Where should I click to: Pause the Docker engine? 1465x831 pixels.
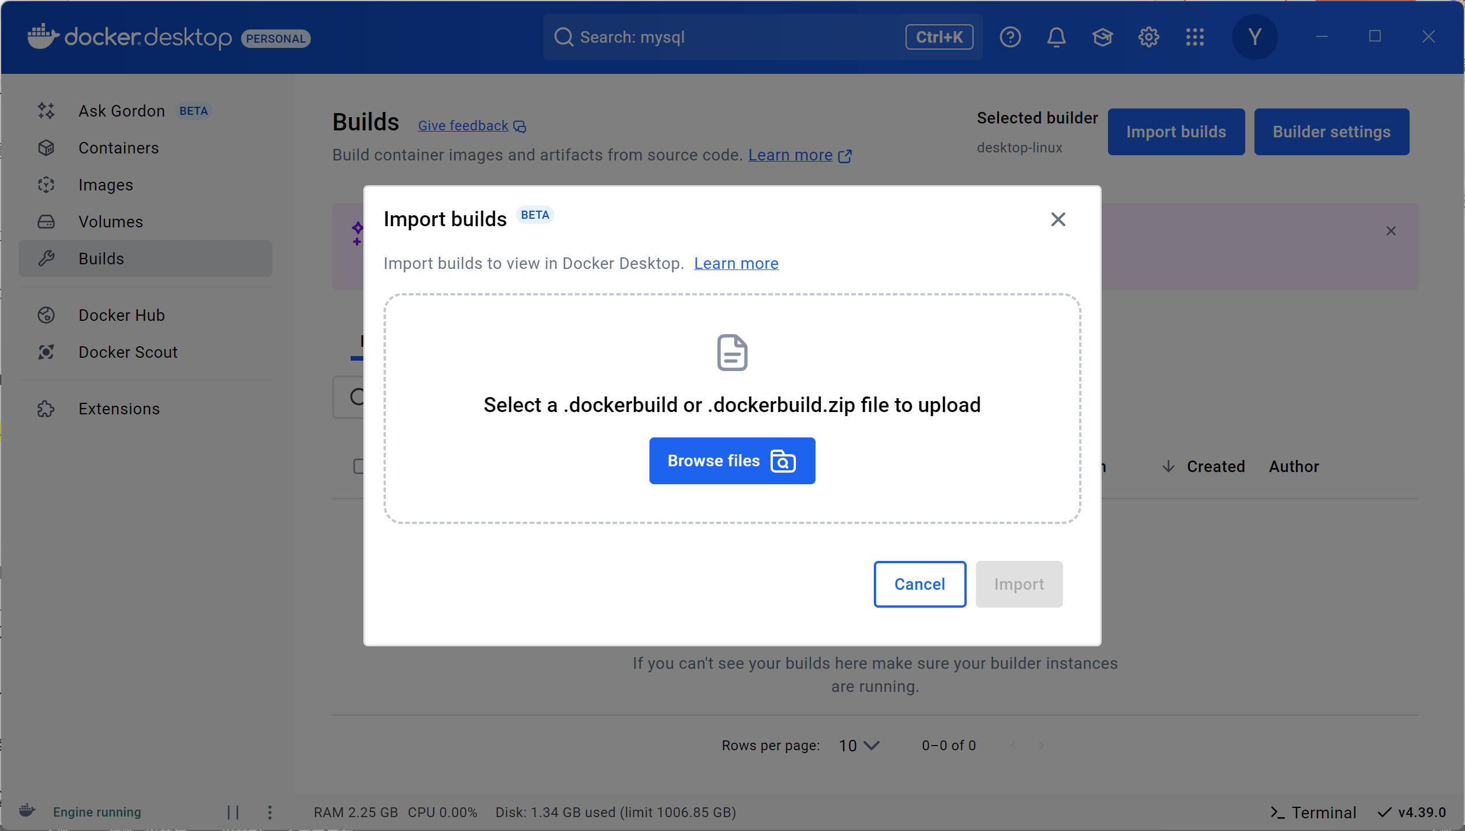(x=233, y=812)
